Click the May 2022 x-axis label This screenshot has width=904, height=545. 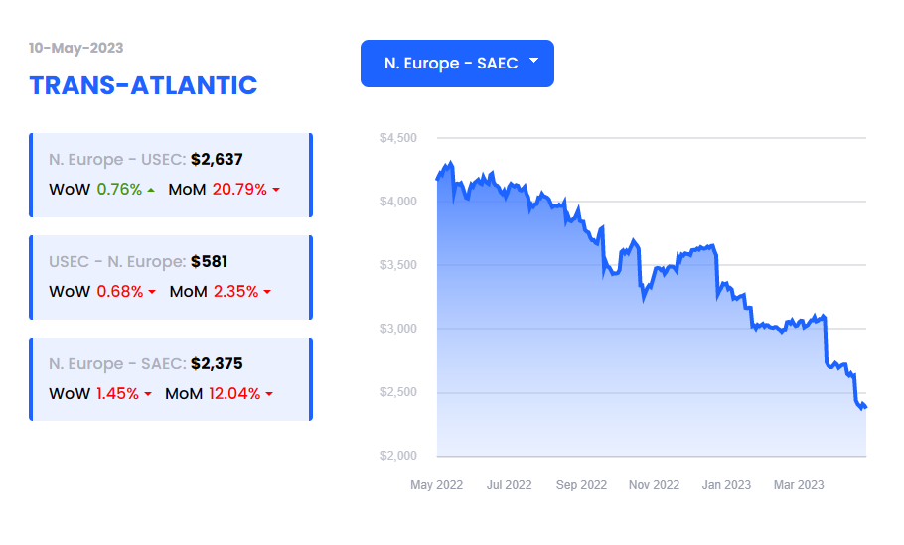pos(436,485)
